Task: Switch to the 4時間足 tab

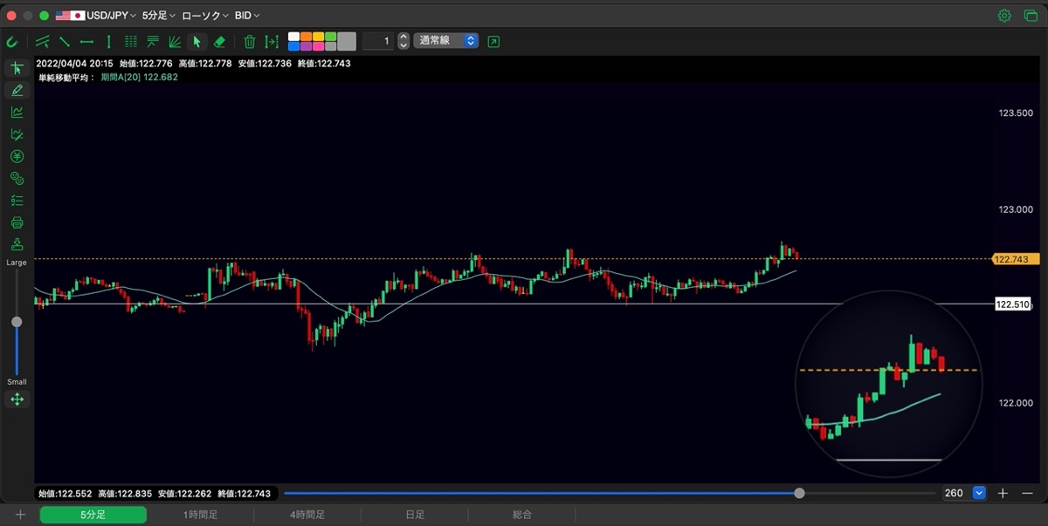Action: click(307, 515)
